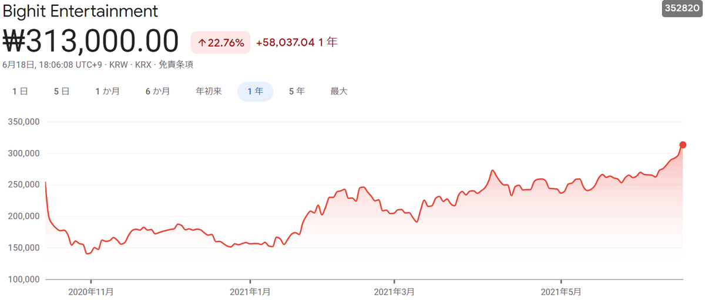Click the 250,000 y-axis label
This screenshot has width=705, height=304.
23,185
